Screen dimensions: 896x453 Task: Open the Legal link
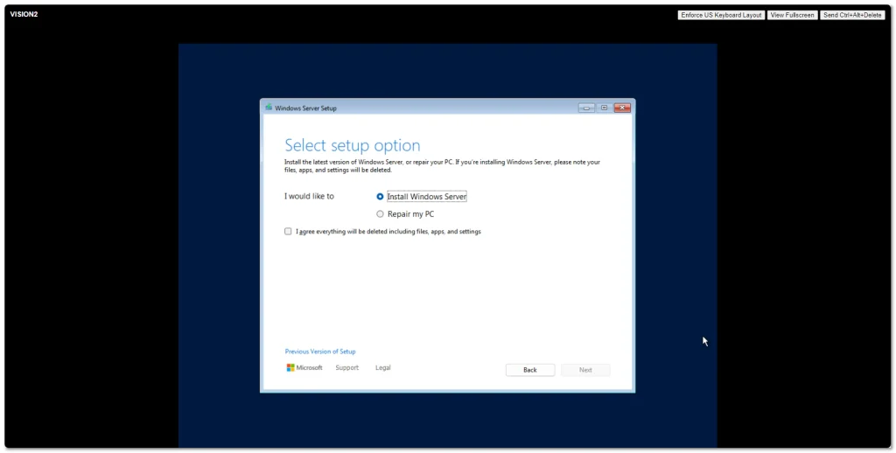point(383,368)
